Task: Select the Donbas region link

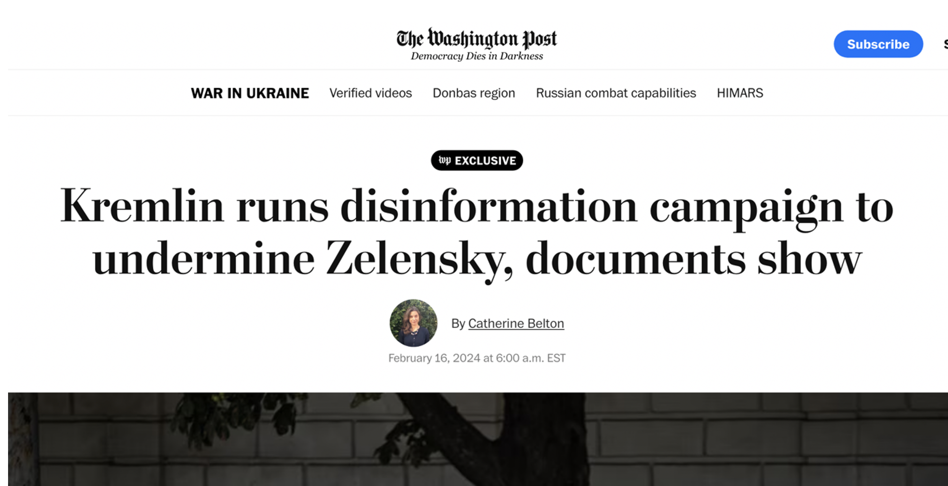Action: tap(474, 93)
